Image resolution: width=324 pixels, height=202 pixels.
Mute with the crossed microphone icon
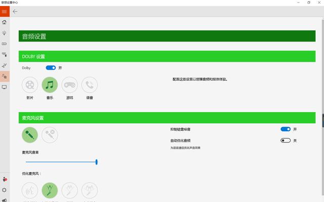tap(50, 135)
